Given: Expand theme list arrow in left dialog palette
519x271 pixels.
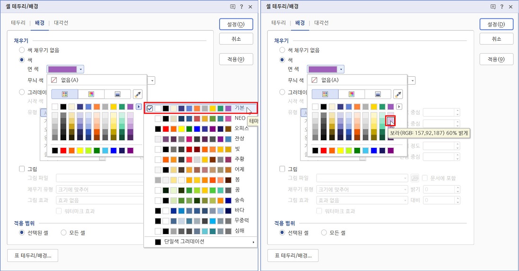Looking at the screenshot, I should (x=139, y=107).
